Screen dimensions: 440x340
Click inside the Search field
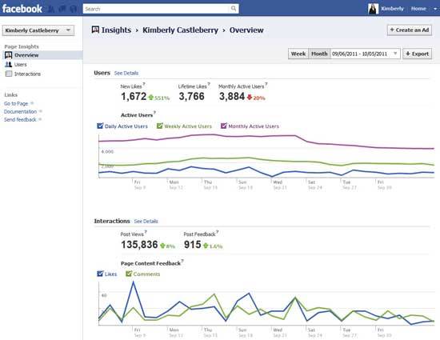[x=156, y=9]
